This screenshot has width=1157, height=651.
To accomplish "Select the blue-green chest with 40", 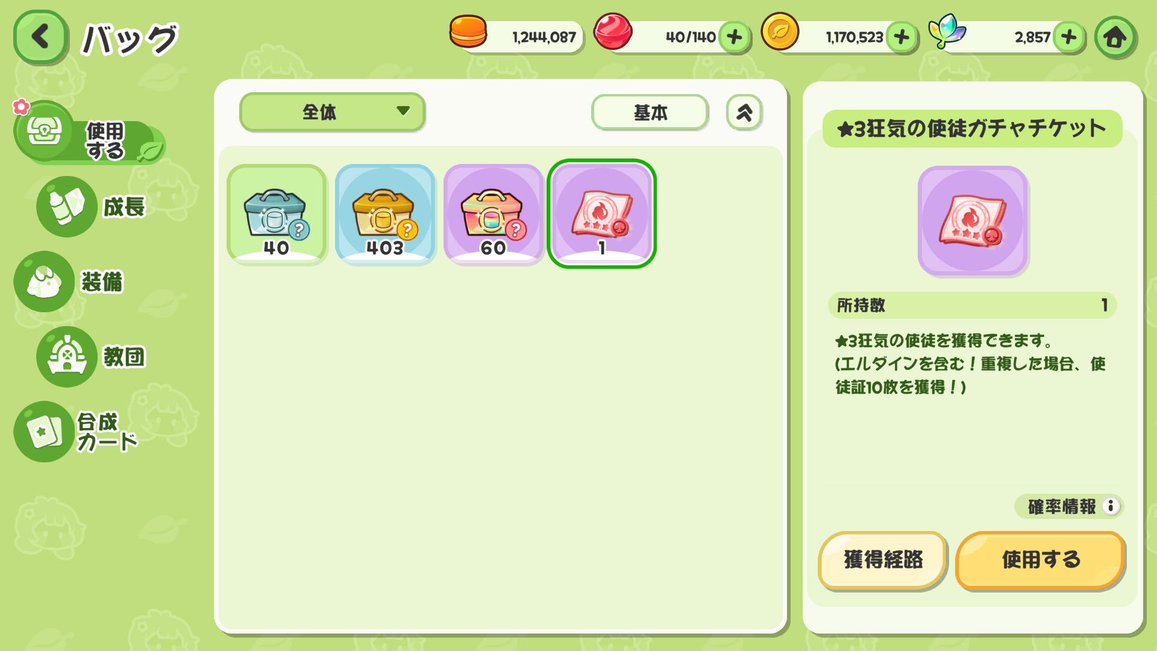I will coord(277,214).
